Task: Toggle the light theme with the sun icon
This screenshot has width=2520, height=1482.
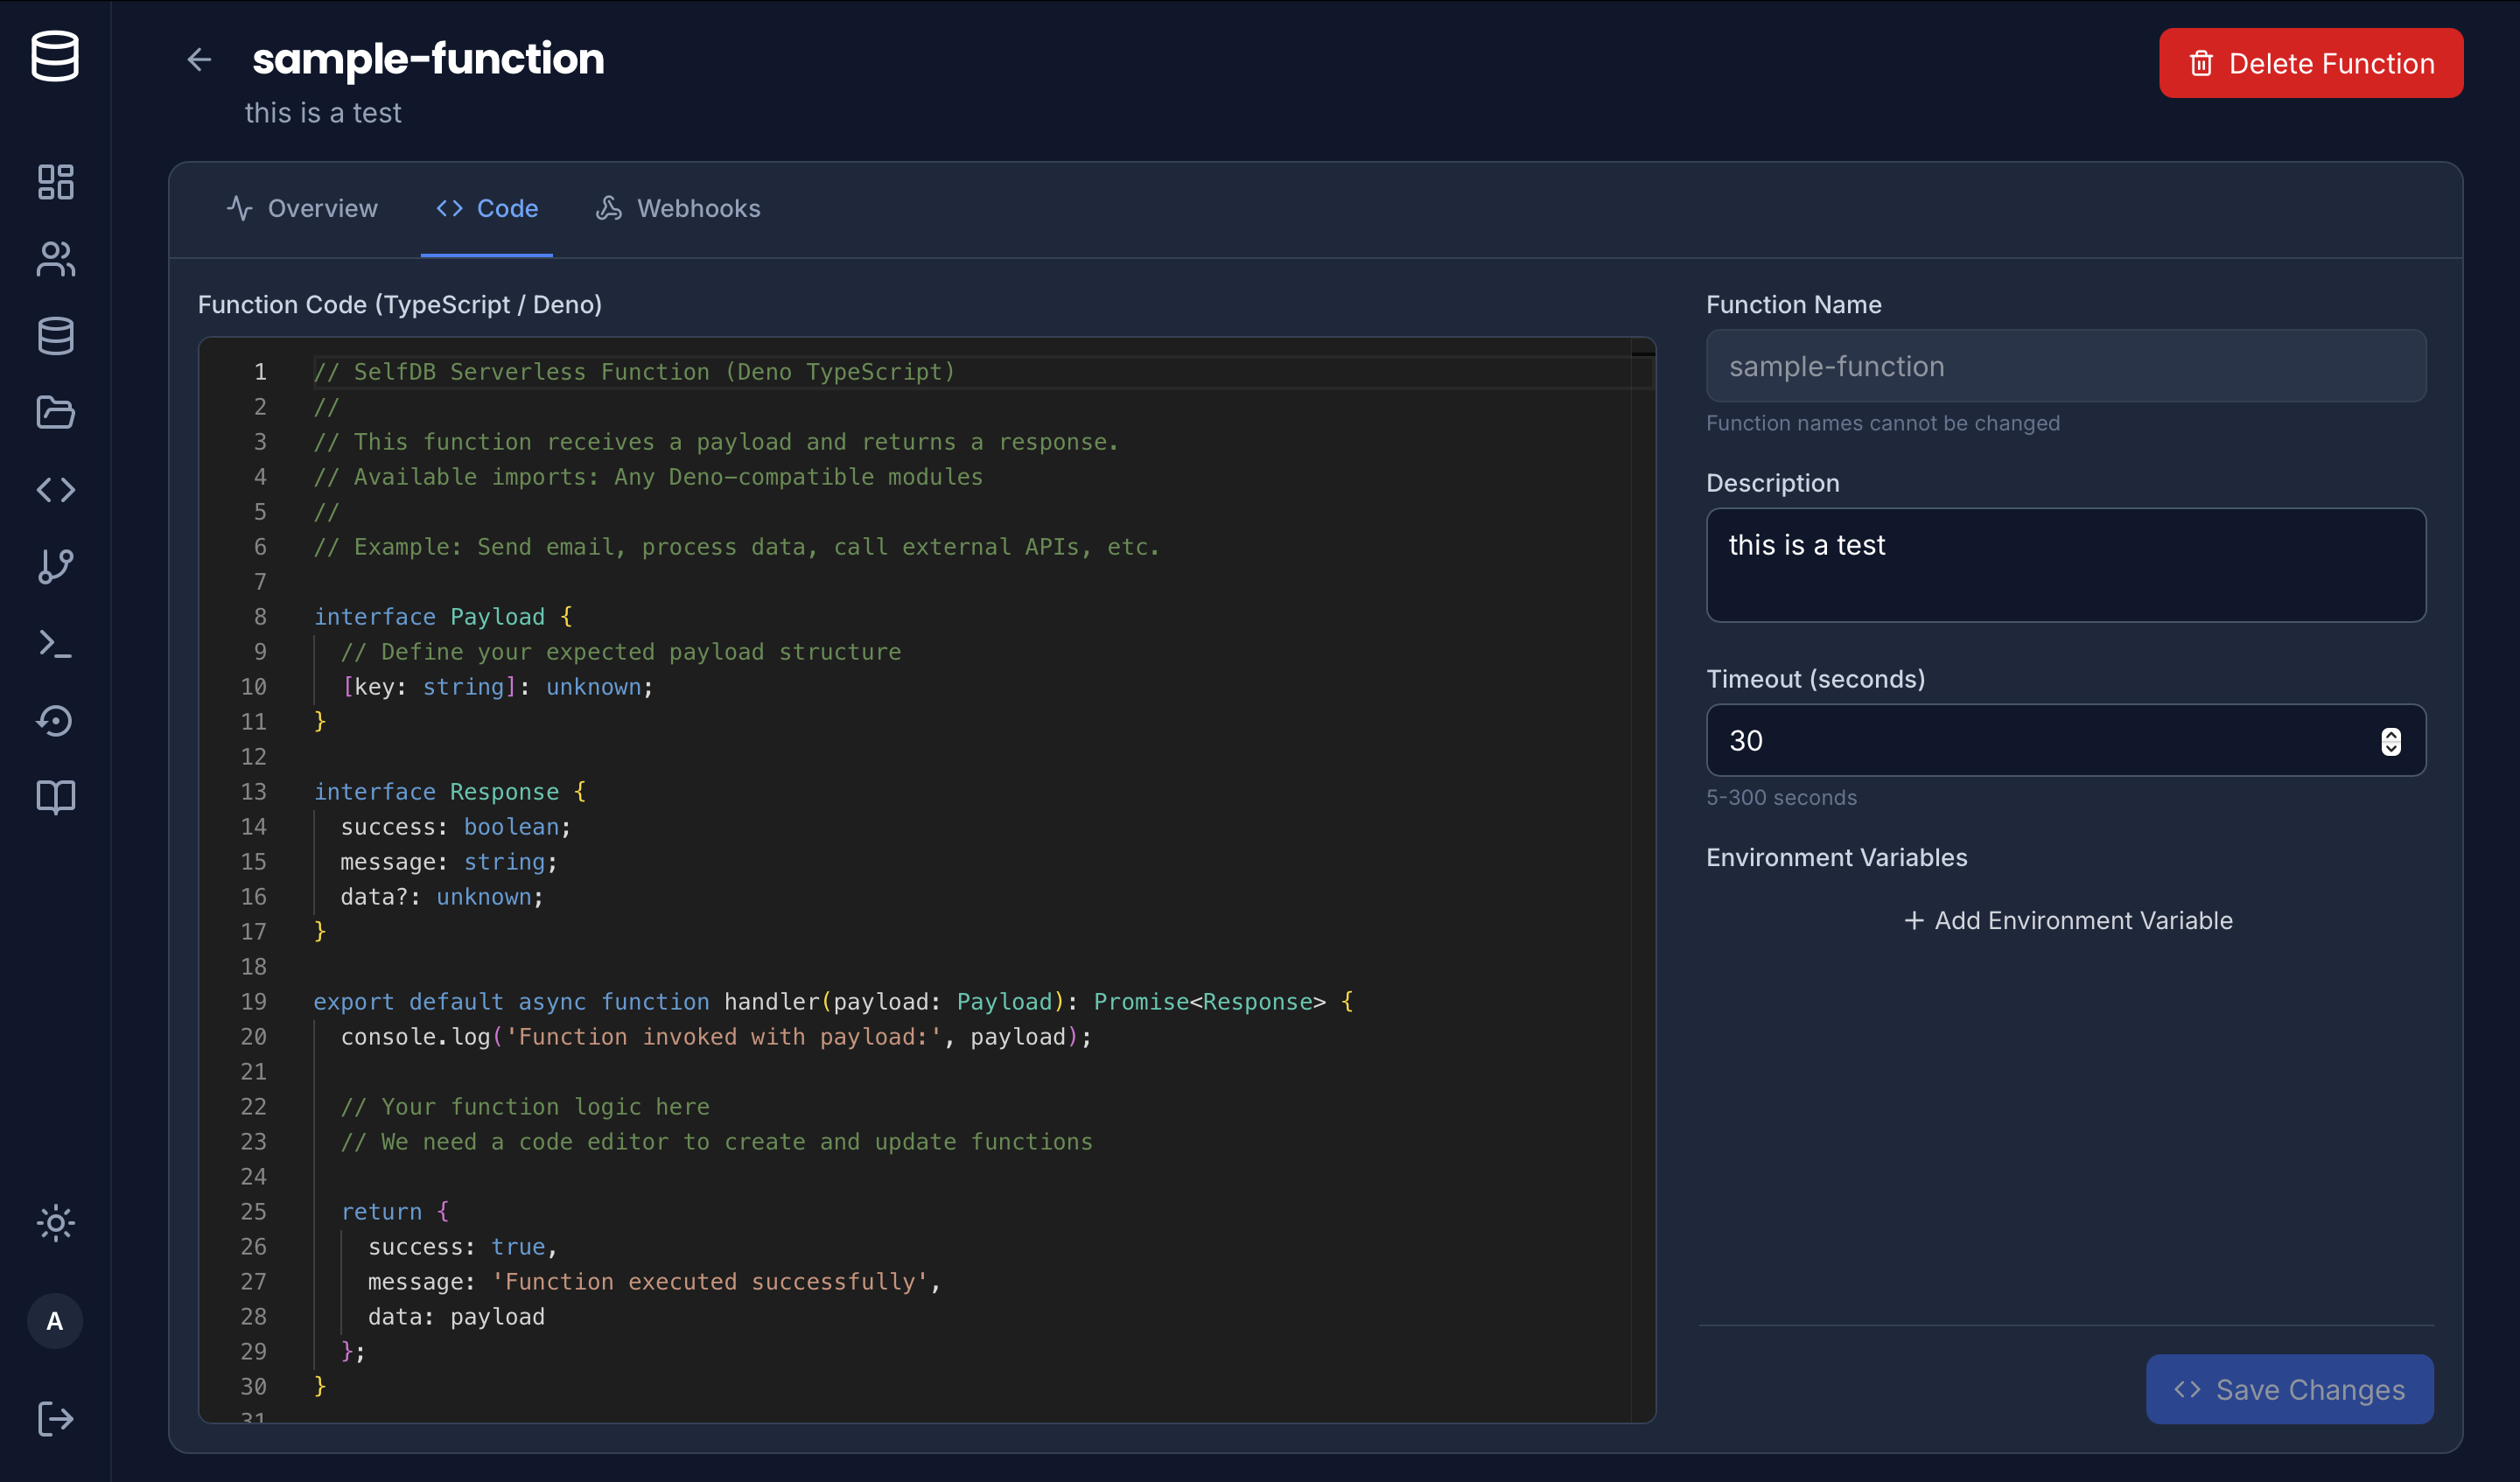Action: pyautogui.click(x=55, y=1223)
